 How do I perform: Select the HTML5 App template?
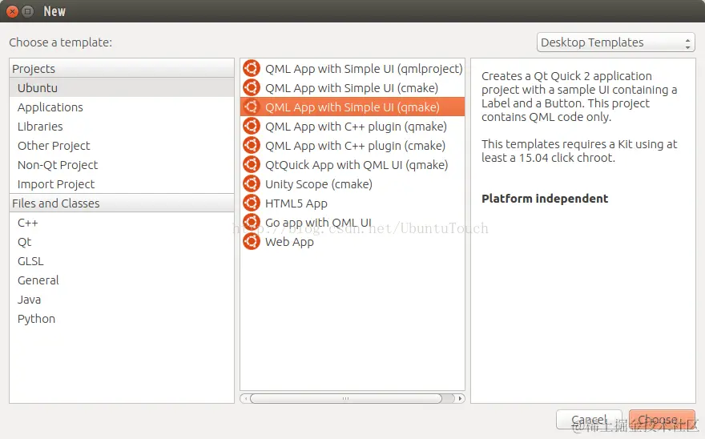tap(352, 203)
